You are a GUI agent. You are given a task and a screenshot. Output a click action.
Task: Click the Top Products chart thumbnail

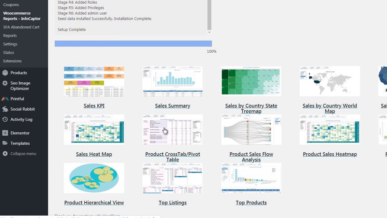pyautogui.click(x=251, y=178)
